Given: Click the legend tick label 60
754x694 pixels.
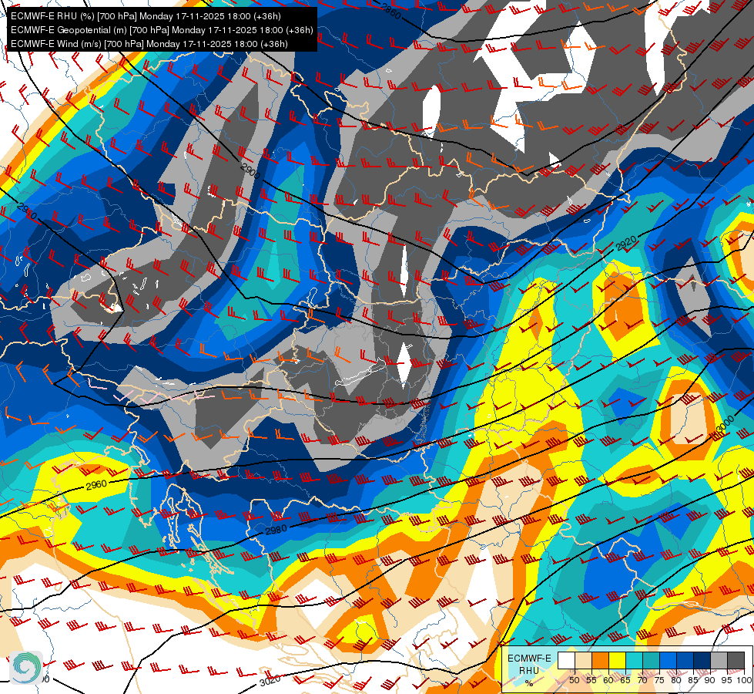Looking at the screenshot, I should (608, 680).
